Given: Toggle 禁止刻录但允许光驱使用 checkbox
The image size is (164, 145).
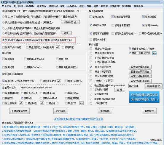Looking at the screenshot, I should click(x=27, y=47).
